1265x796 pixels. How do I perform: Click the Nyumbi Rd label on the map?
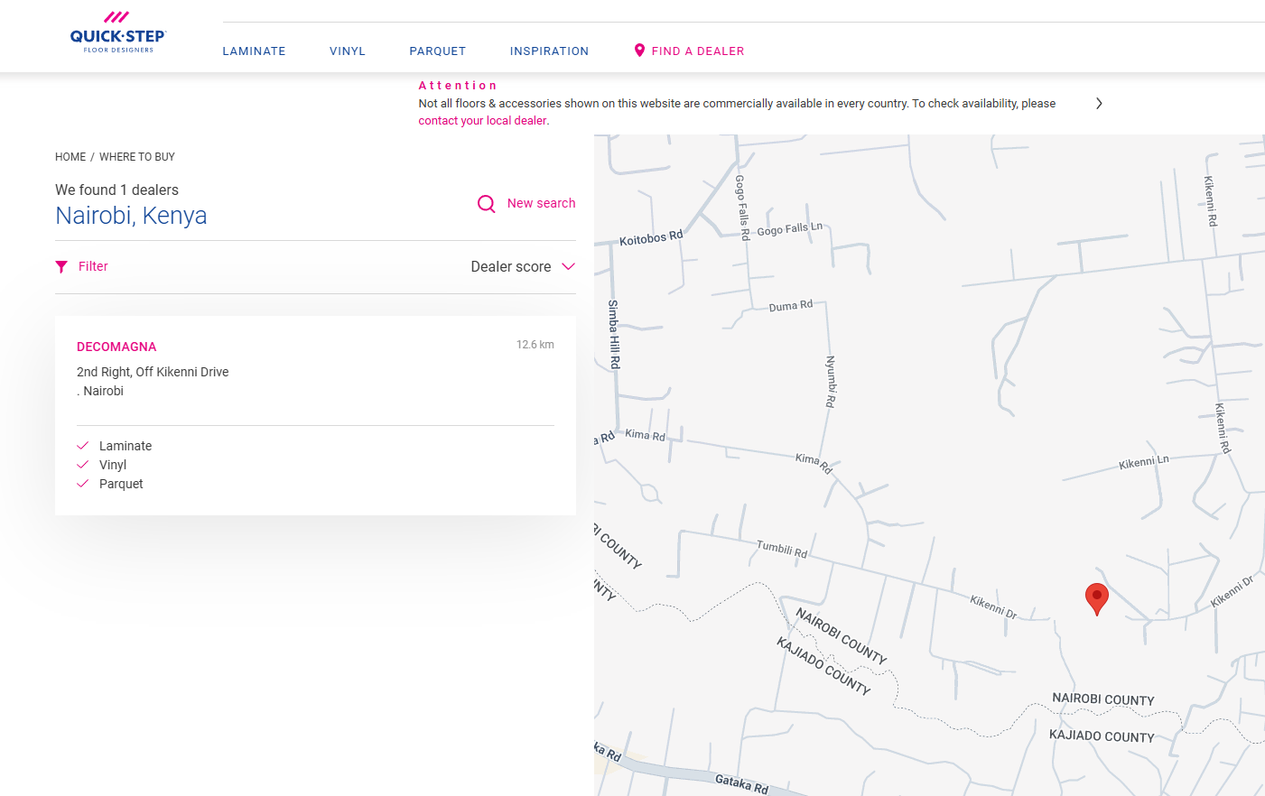pos(831,381)
